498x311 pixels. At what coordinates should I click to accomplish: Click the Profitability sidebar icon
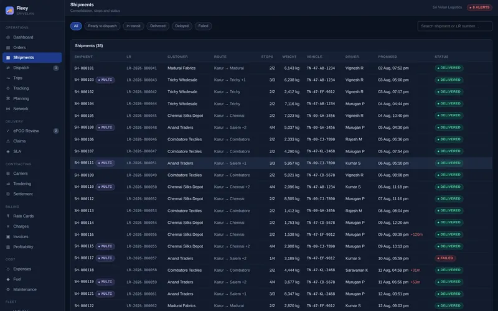coord(8,247)
